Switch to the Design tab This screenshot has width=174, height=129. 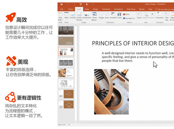pos(95,9)
